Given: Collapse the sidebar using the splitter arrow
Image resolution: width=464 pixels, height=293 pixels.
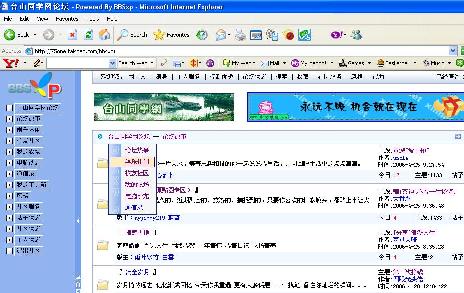Looking at the screenshot, I should click(x=78, y=221).
